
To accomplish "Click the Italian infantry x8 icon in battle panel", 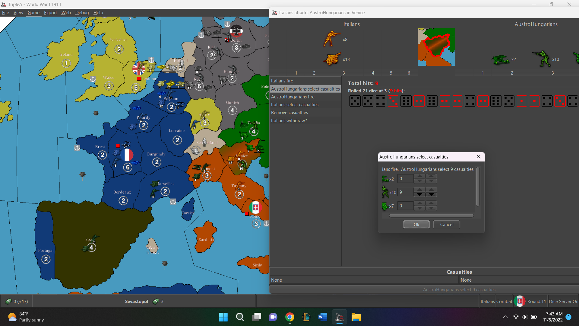I will tap(332, 39).
